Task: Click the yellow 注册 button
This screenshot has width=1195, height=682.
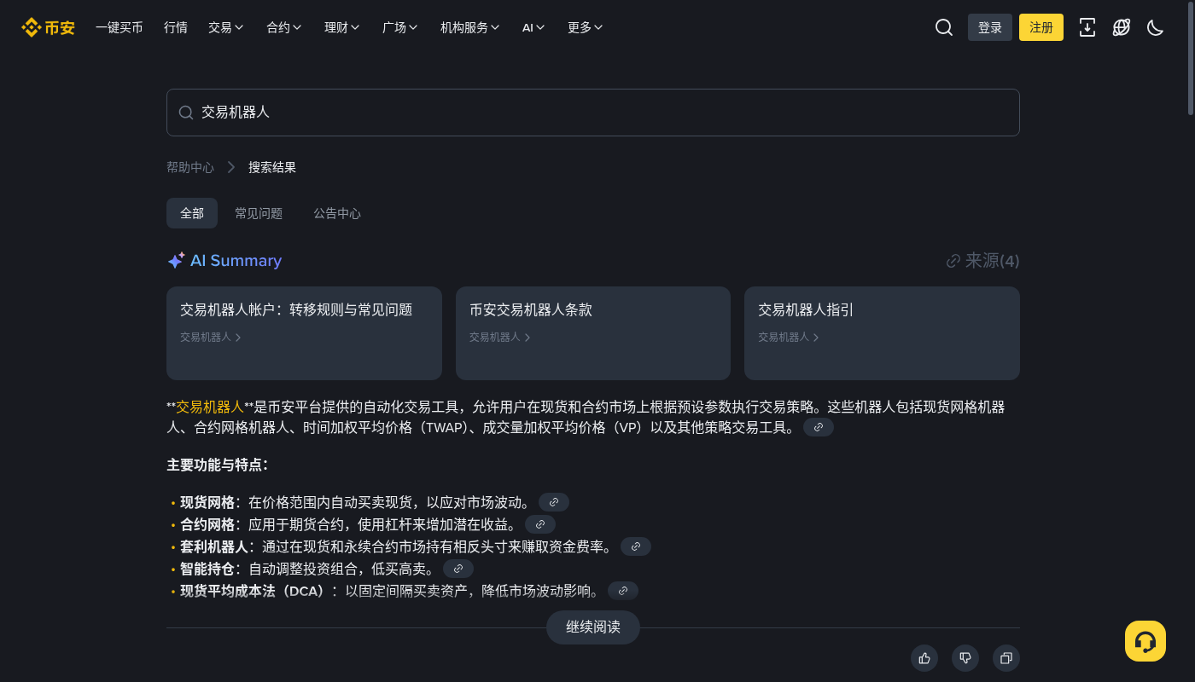Action: click(x=1041, y=27)
